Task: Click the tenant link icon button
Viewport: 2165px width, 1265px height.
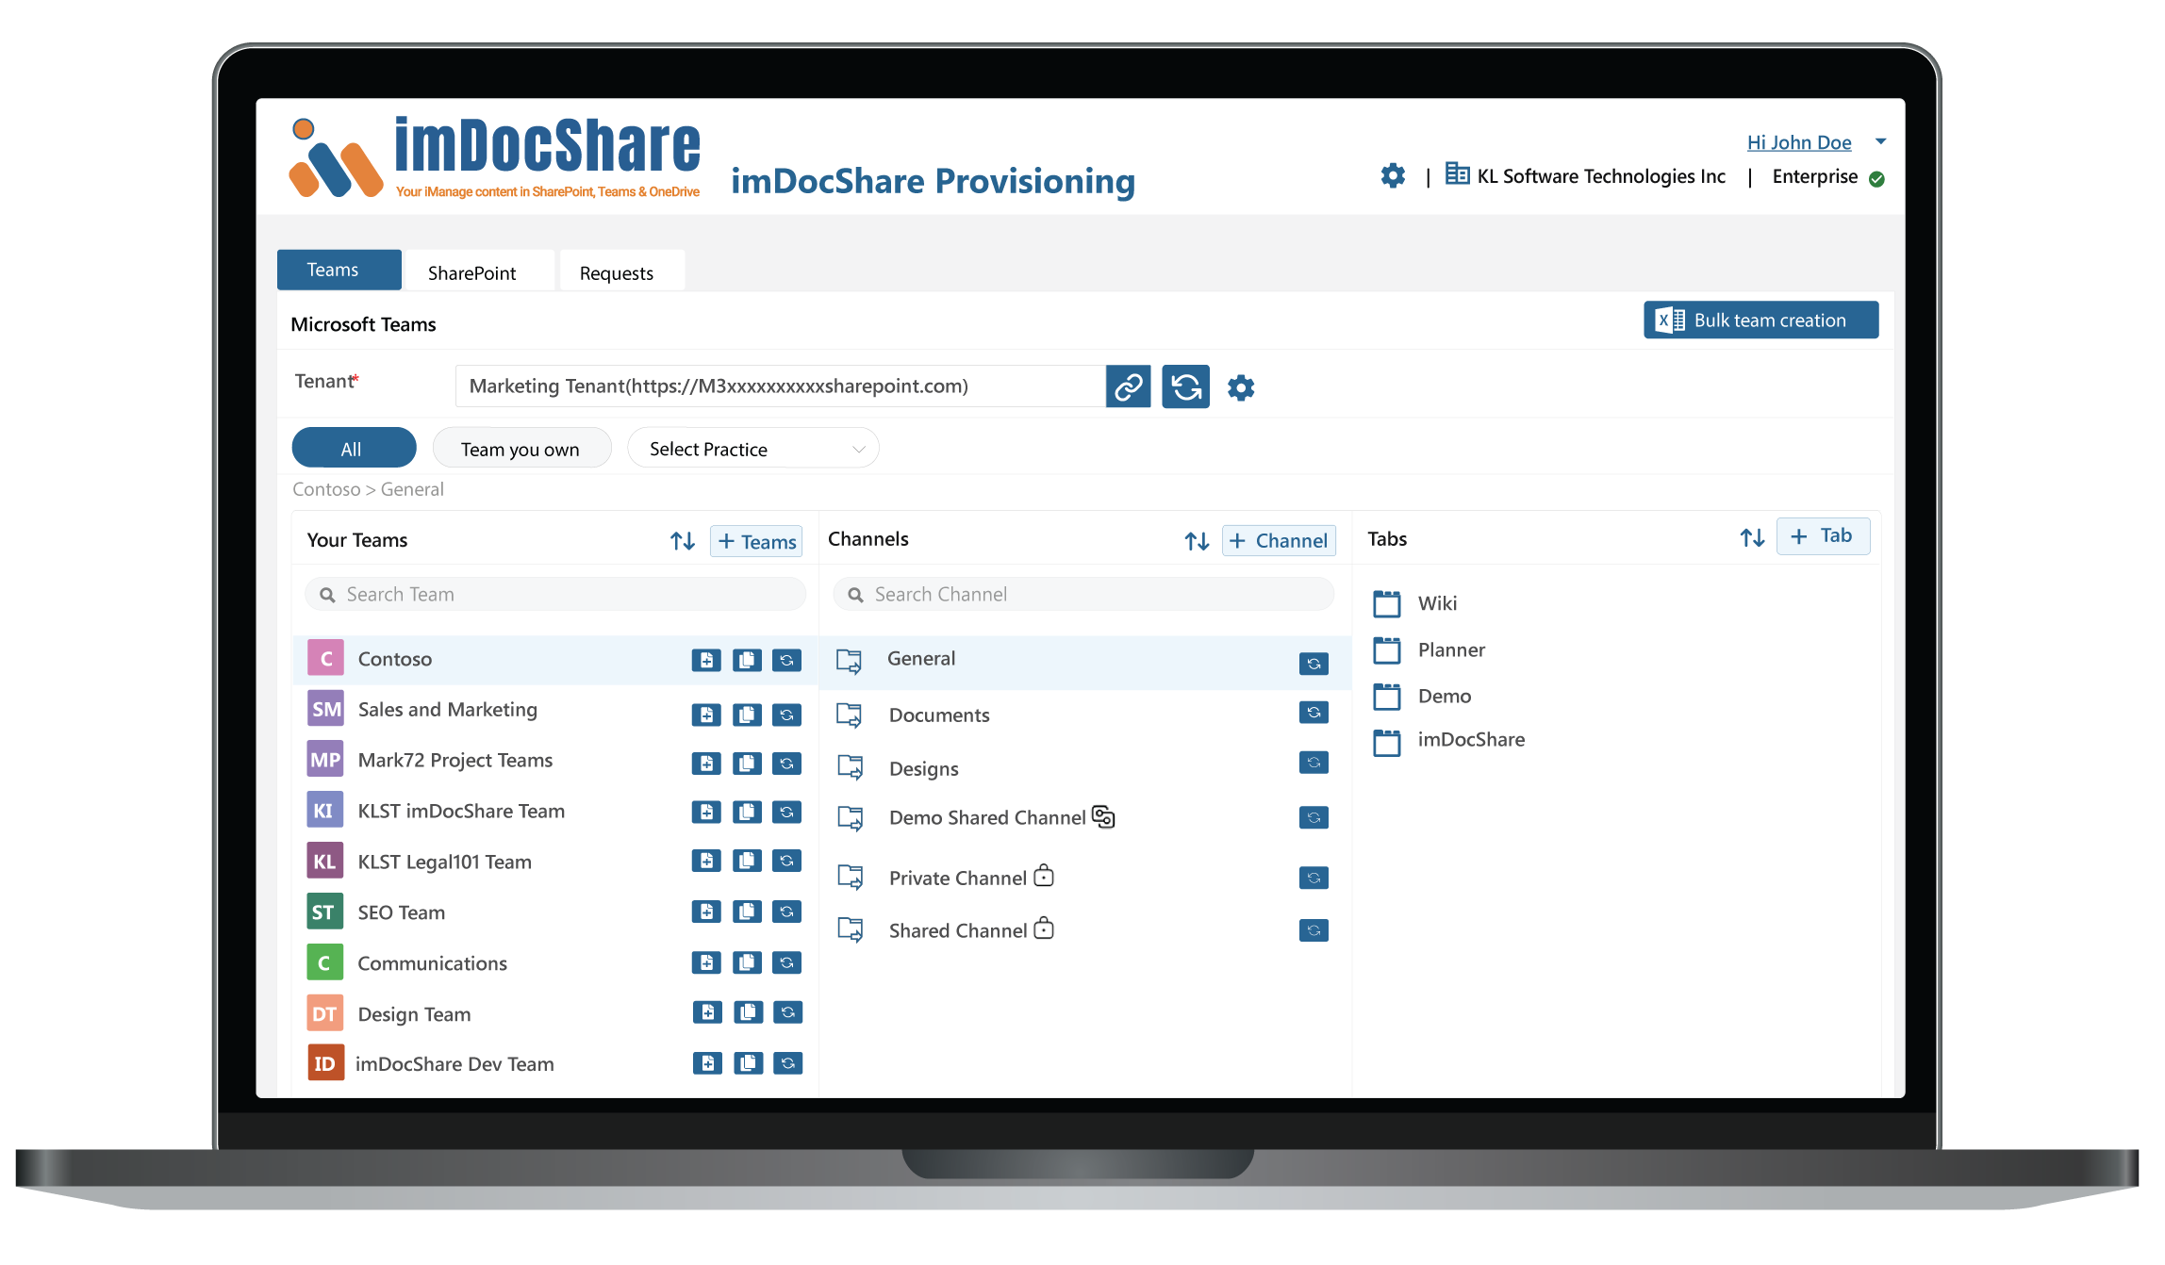Action: 1129,386
